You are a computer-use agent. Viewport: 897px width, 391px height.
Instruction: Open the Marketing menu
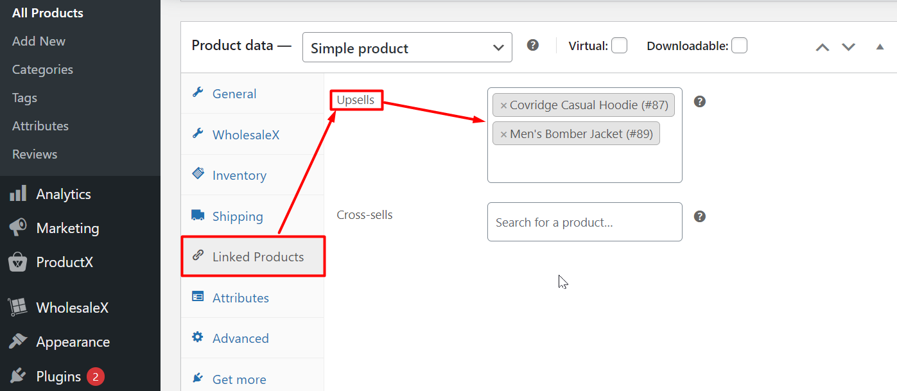pos(67,227)
